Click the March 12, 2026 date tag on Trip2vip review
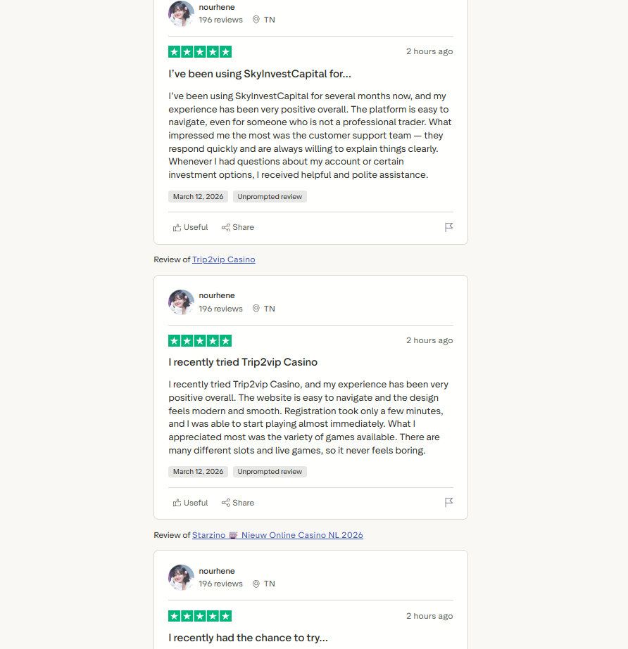The image size is (628, 649). pos(198,472)
